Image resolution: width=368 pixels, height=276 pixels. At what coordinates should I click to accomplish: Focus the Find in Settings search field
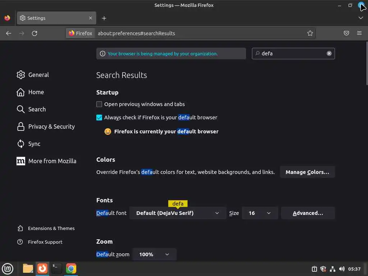pos(293,54)
